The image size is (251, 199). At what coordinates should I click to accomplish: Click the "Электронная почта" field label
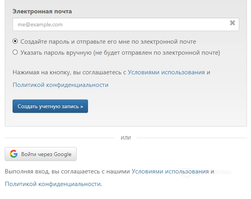point(42,11)
